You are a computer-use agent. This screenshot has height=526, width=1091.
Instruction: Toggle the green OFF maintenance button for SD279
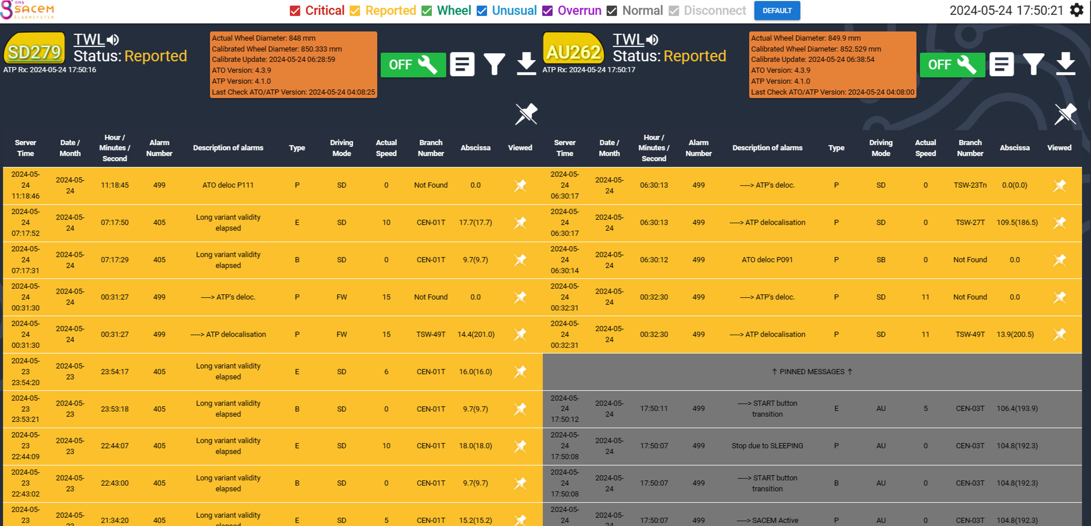(x=413, y=65)
